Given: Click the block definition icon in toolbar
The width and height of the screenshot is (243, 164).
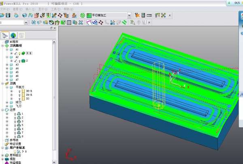Looking at the screenshot, I should pos(25,15).
